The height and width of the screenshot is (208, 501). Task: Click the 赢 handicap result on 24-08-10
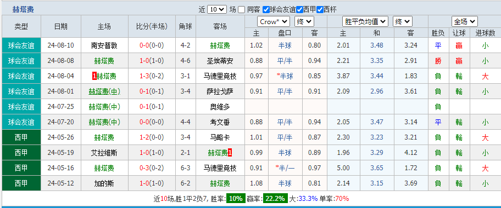tap(459, 45)
